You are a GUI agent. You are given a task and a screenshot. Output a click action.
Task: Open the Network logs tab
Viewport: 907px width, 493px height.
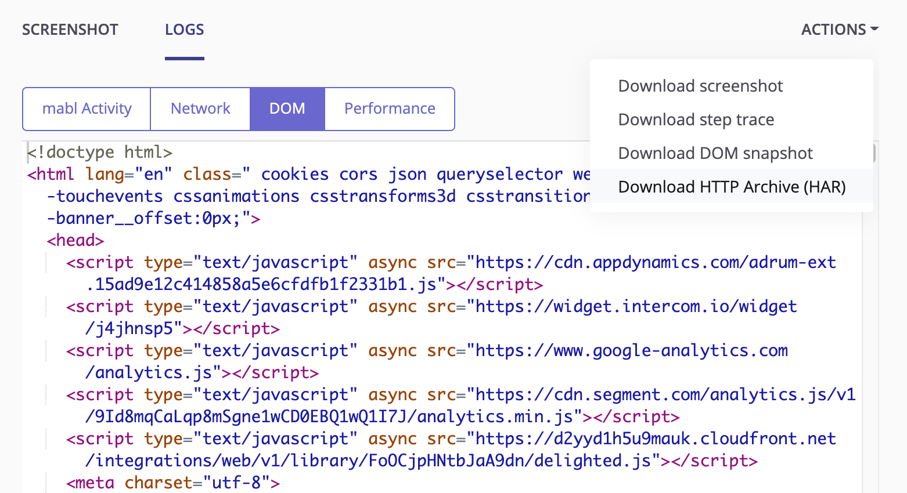pyautogui.click(x=200, y=108)
